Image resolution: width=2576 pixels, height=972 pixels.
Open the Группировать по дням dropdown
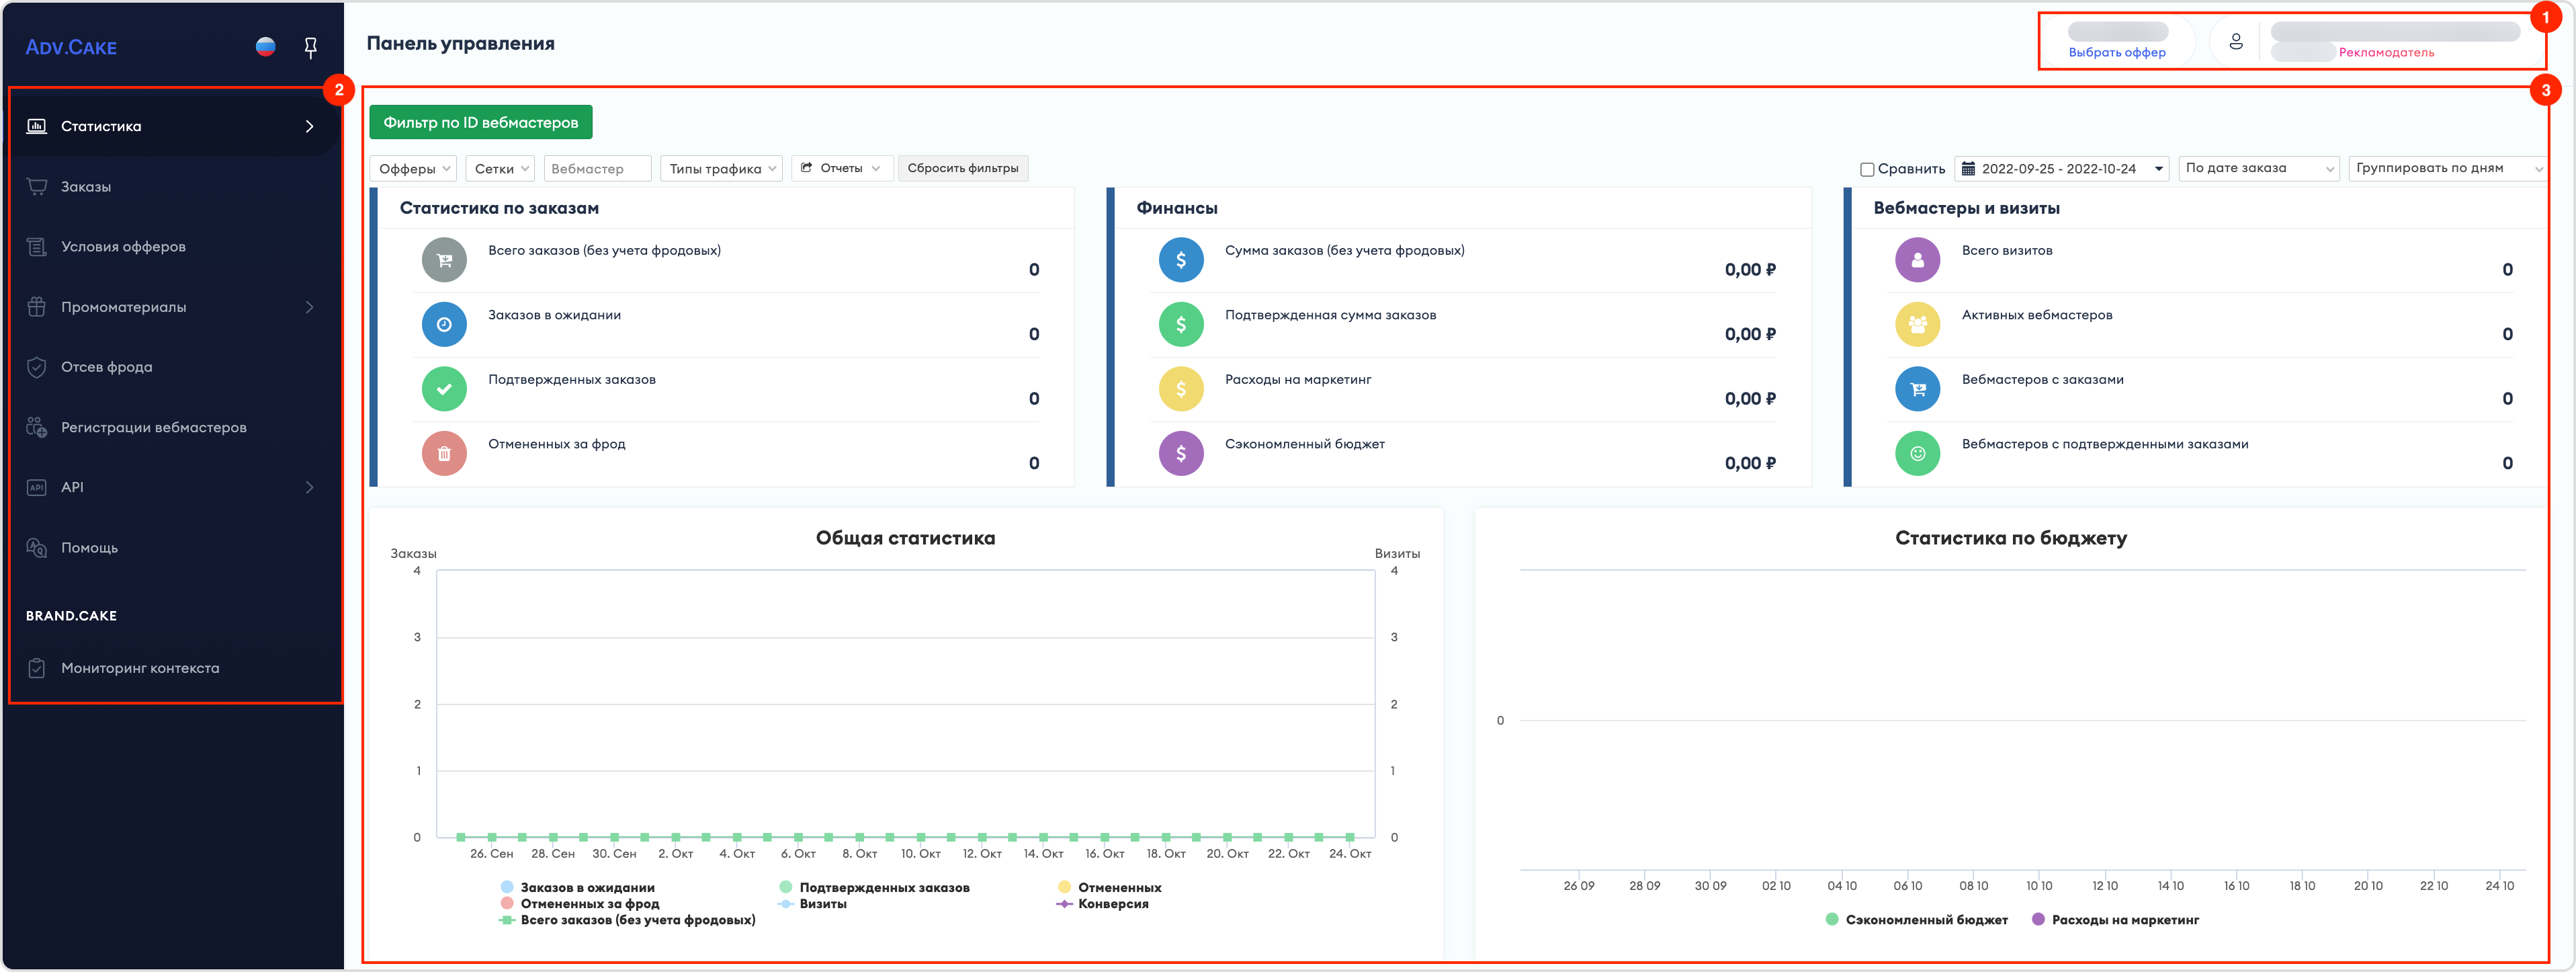2447,168
